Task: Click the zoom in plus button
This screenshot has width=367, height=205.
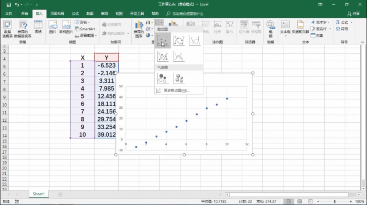Action: 350,201
